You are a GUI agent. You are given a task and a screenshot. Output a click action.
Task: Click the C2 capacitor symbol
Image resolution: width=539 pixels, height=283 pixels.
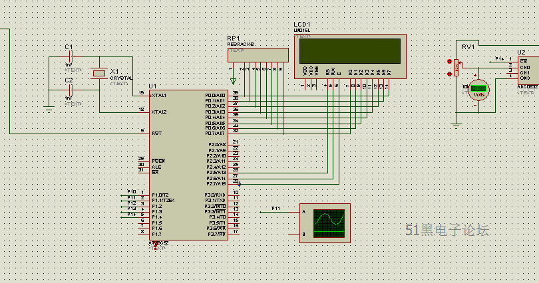[x=71, y=88]
